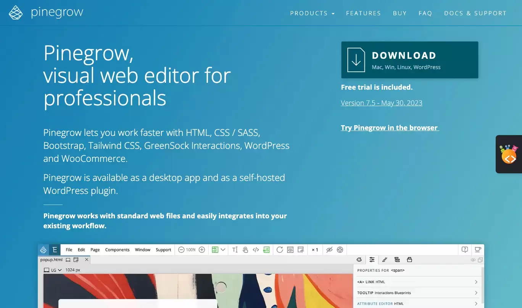
Task: Open the Components menu in the app preview
Action: [x=118, y=250]
